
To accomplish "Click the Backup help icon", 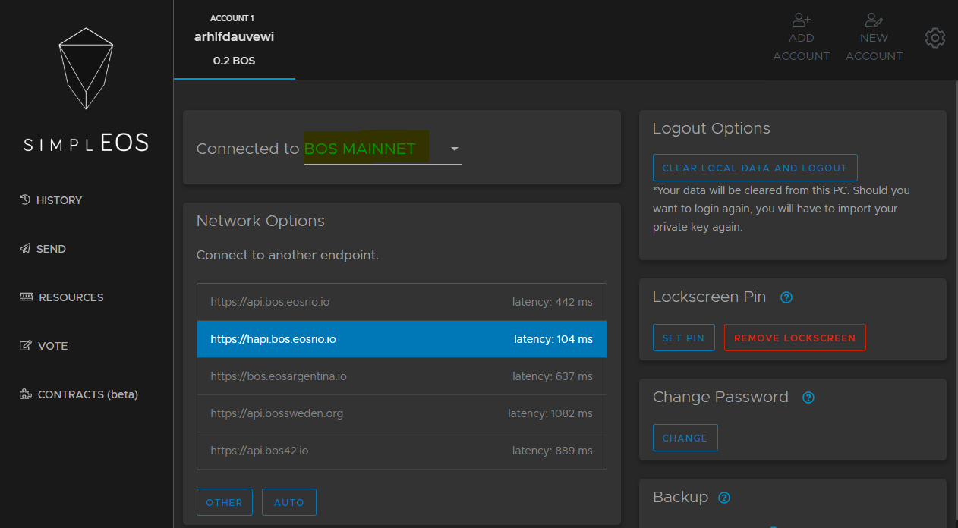I will (724, 498).
